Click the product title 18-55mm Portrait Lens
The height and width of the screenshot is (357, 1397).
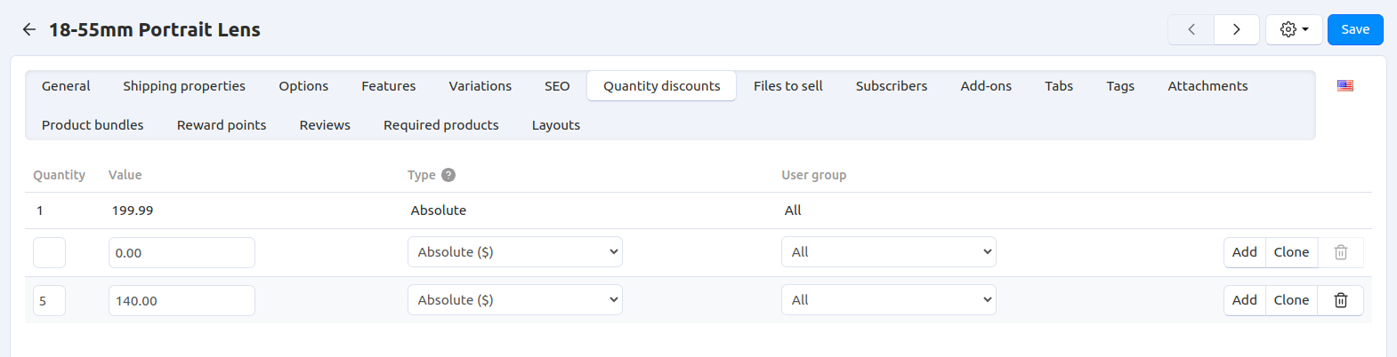[x=155, y=29]
